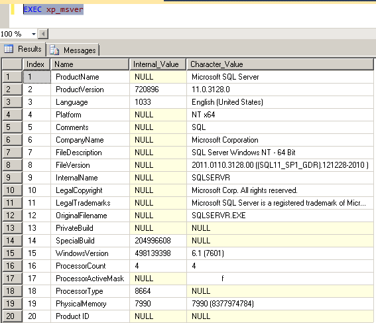
Task: Select row header 8
Action: (x=12, y=165)
